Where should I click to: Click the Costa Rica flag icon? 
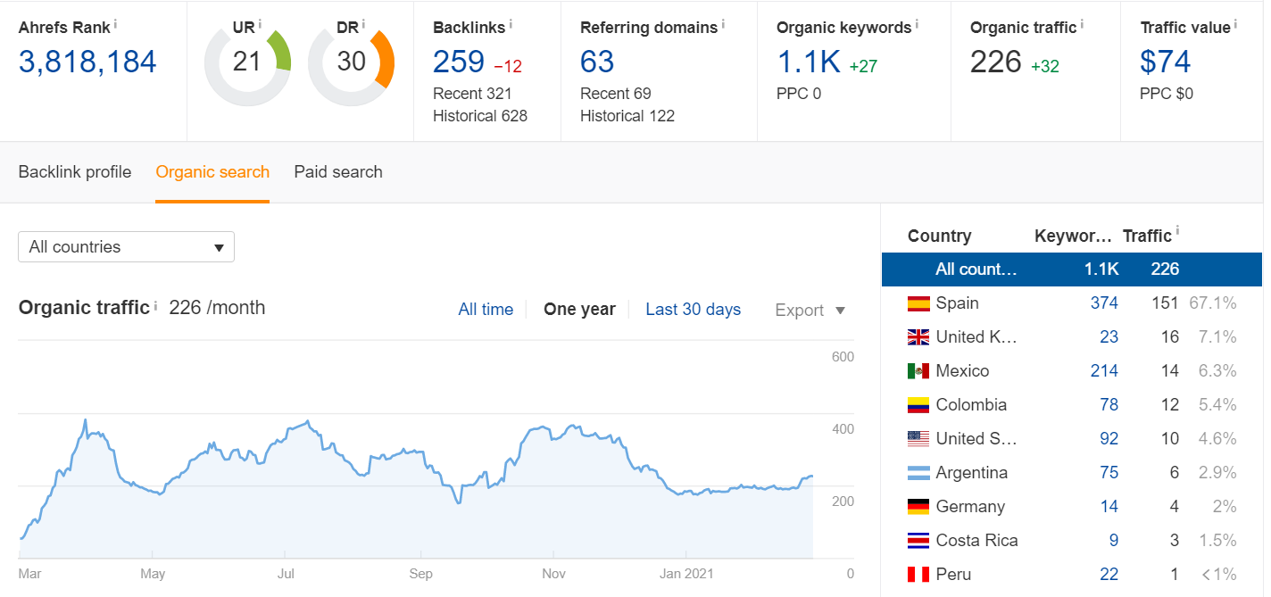point(918,541)
